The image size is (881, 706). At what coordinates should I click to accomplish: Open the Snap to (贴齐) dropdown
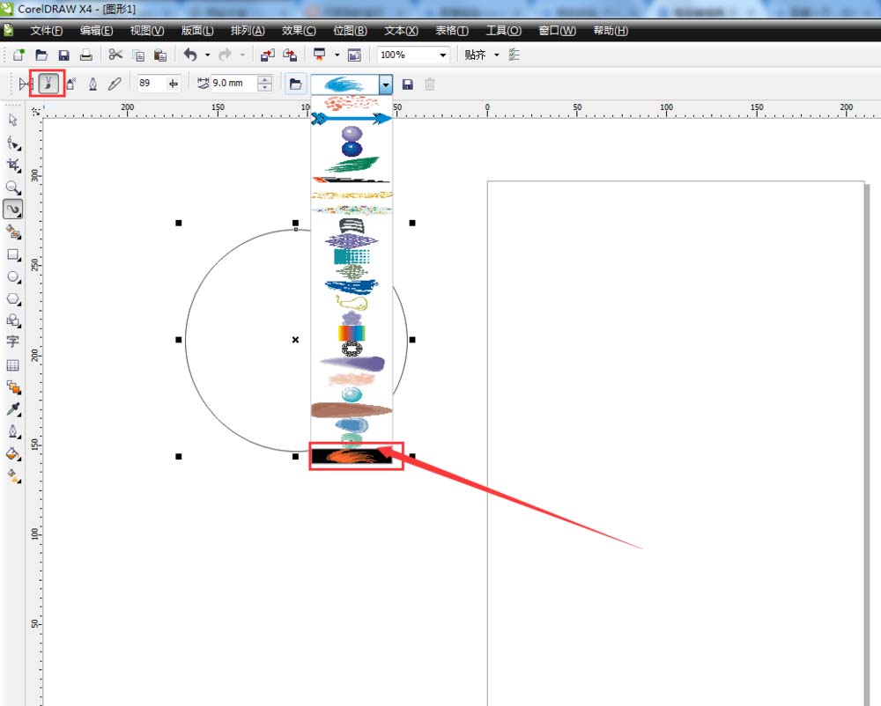point(496,55)
